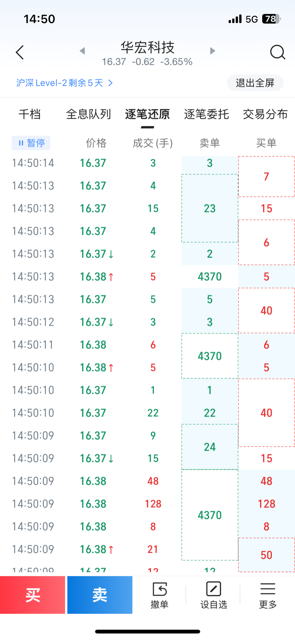This screenshot has height=640, width=295.
Task: Select the 逐笔委托 tab
Action: 206,114
